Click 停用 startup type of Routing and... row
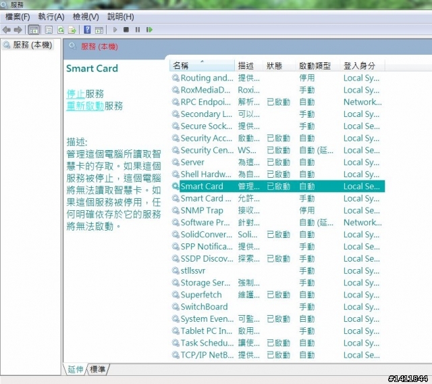This screenshot has width=432, height=384. click(307, 78)
